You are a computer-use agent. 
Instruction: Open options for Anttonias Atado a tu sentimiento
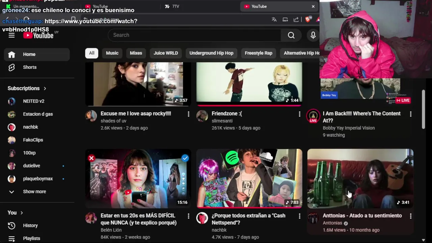pos(410,216)
